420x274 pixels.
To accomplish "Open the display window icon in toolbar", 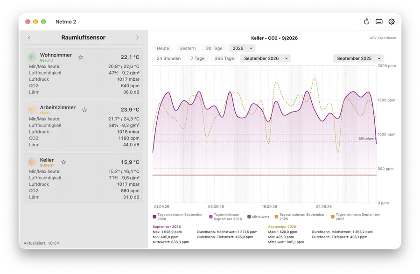I will coord(379,21).
